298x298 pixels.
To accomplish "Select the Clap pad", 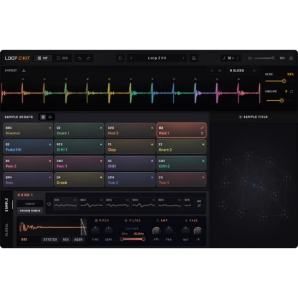I will point(131,147).
